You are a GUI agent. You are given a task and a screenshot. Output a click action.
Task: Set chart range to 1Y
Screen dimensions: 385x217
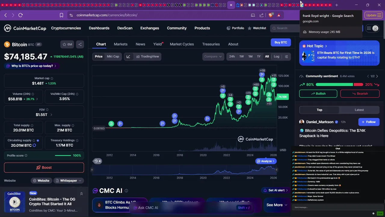tap(259, 57)
